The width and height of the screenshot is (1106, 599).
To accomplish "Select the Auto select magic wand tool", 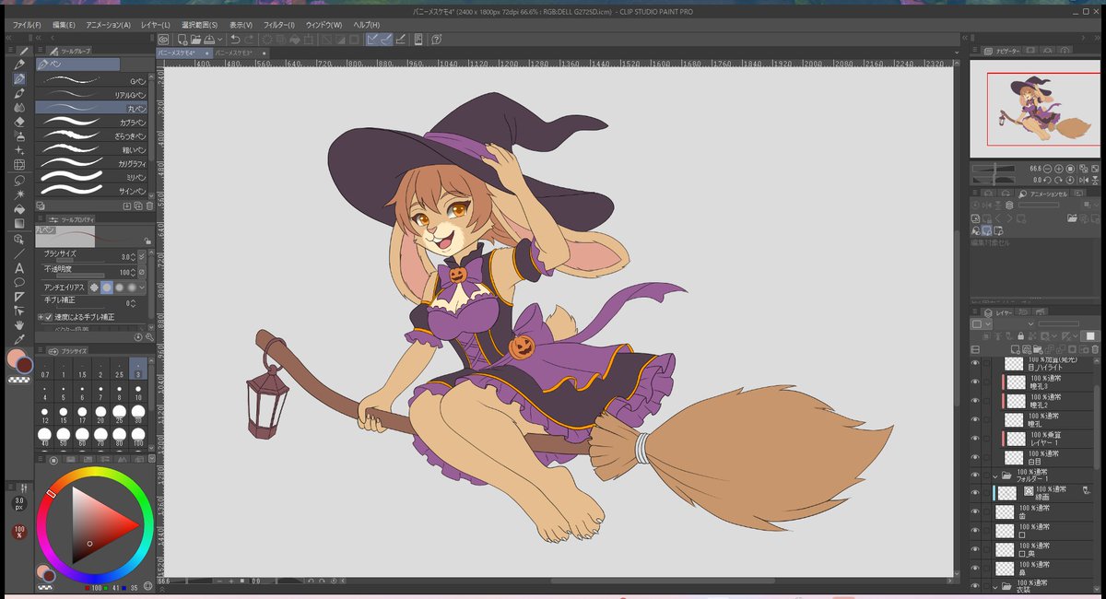I will pyautogui.click(x=19, y=194).
